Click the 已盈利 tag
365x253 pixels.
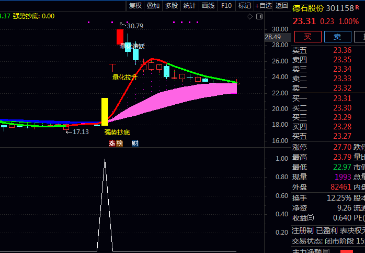(327, 231)
